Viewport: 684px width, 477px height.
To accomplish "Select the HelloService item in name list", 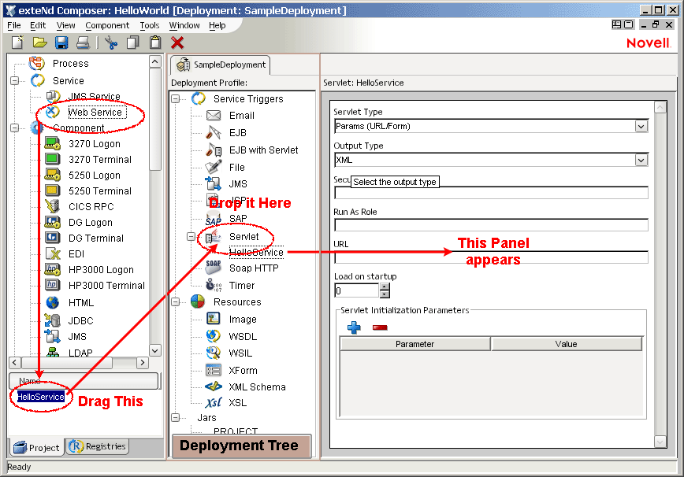I will [40, 397].
